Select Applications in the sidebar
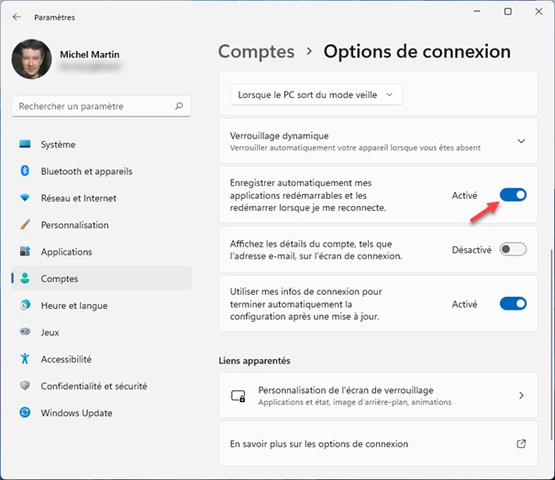 [x=66, y=252]
